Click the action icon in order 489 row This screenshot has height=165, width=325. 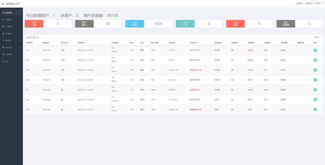[315, 70]
